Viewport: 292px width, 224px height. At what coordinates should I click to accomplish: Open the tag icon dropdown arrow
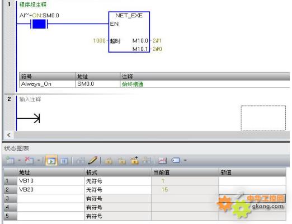[185, 160]
